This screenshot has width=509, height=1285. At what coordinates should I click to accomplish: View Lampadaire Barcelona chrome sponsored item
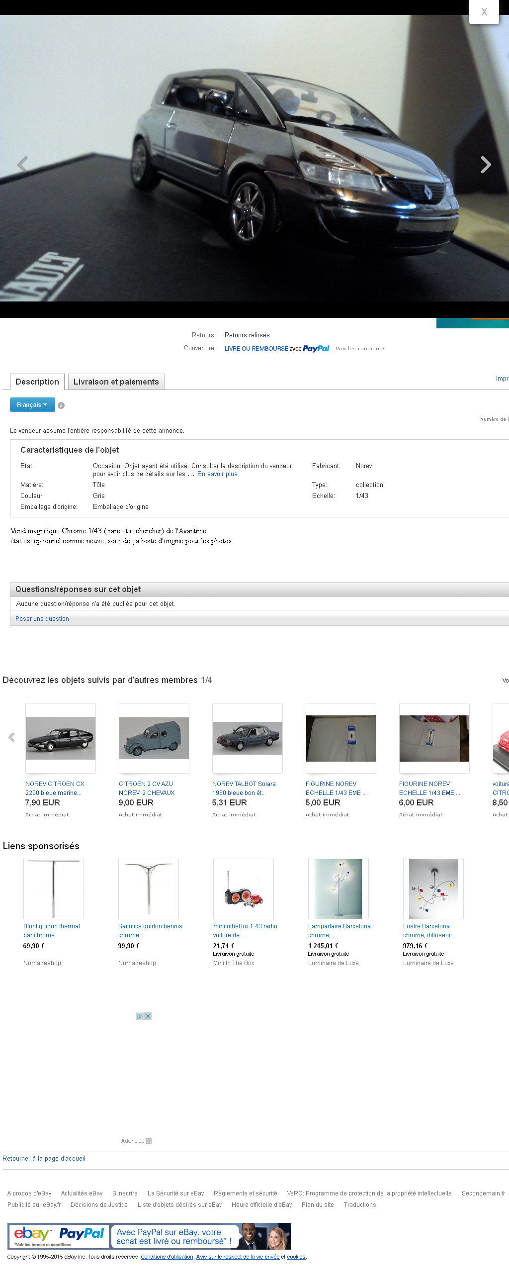click(338, 889)
